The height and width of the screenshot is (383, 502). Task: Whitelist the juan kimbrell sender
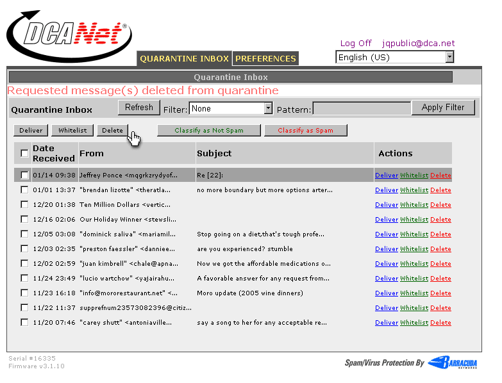414,263
